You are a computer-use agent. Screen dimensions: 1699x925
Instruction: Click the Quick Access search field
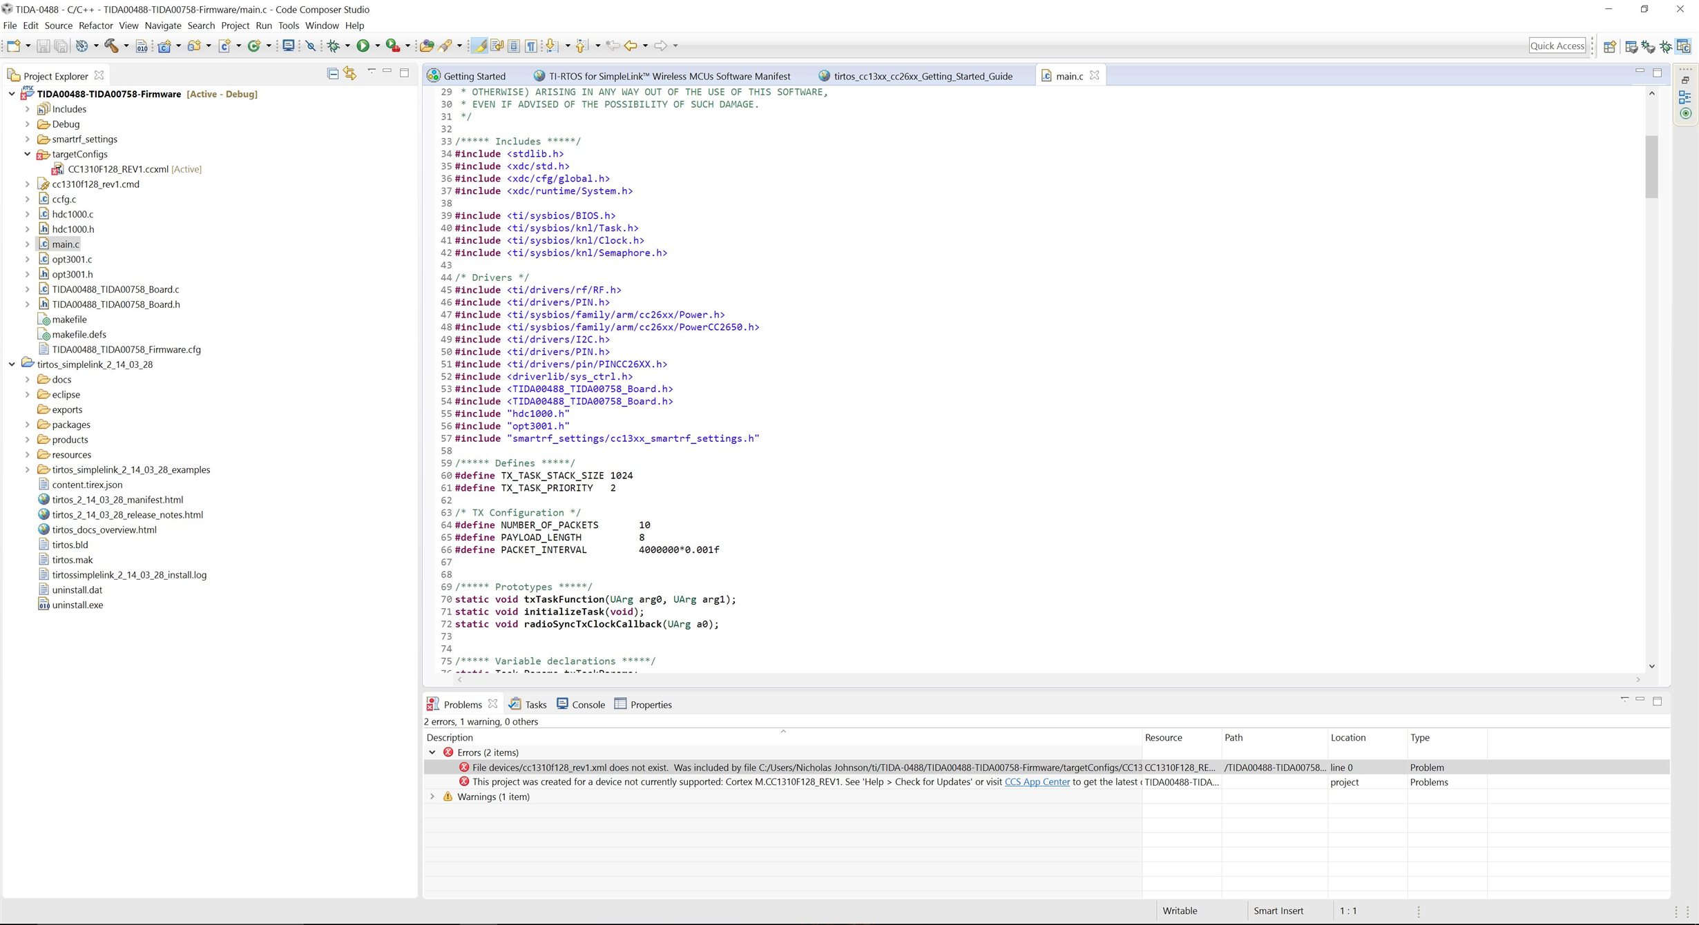1557,46
